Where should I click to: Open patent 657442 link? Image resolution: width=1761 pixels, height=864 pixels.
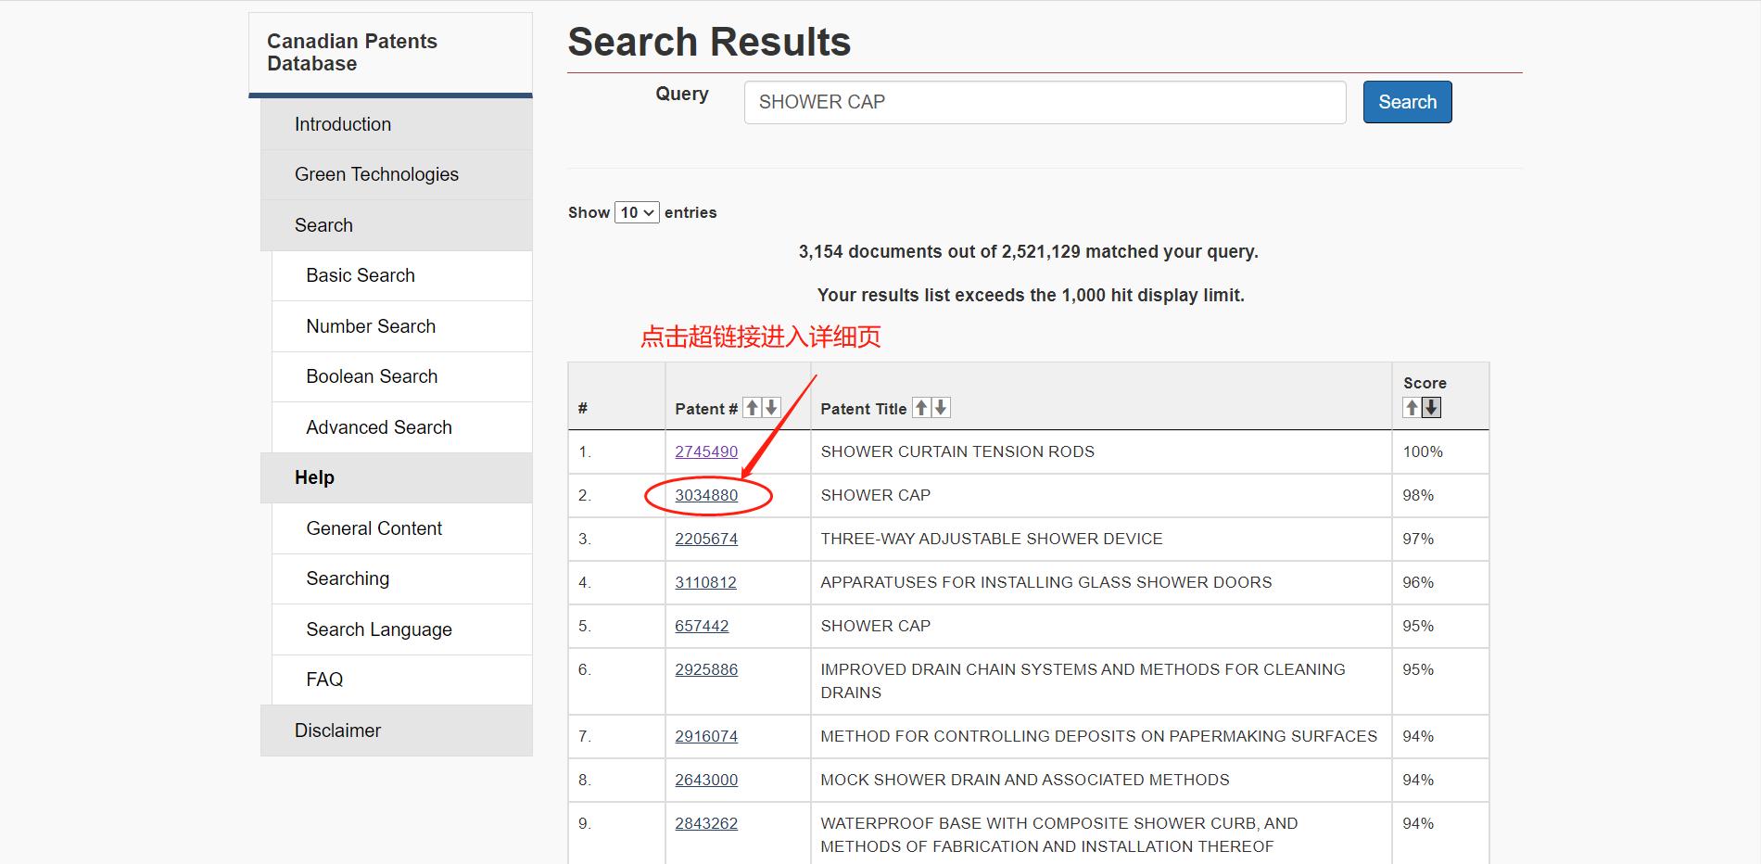[x=702, y=626]
